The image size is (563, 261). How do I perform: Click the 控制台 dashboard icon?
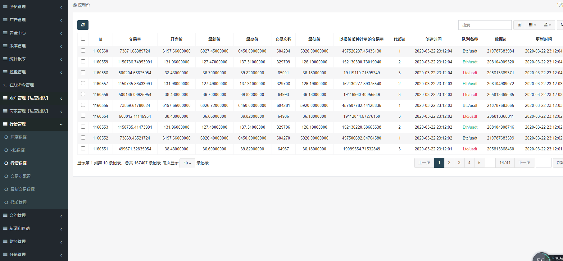pos(75,5)
